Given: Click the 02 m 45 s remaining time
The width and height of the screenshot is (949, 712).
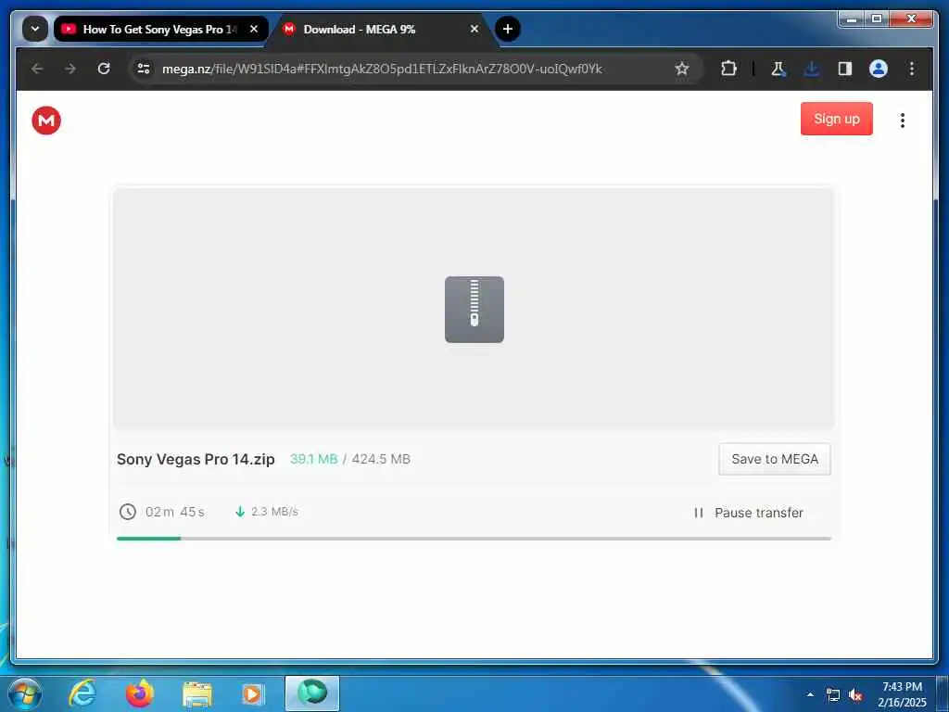Looking at the screenshot, I should (175, 512).
